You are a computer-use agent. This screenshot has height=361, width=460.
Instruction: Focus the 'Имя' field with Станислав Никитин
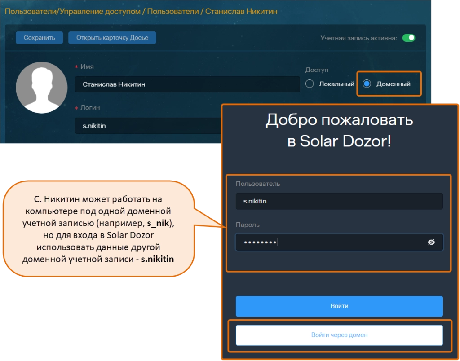[x=187, y=84]
